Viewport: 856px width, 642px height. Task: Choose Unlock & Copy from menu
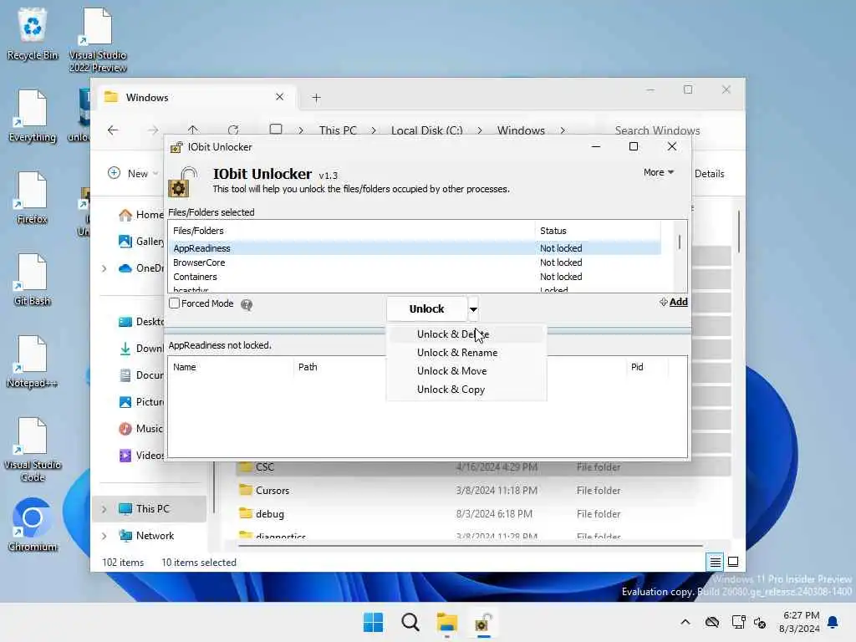[466, 390]
